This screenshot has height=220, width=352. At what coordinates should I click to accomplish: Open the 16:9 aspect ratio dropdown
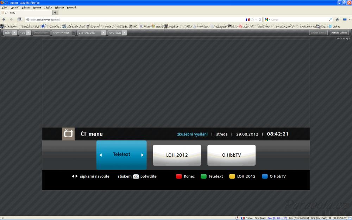28,33
